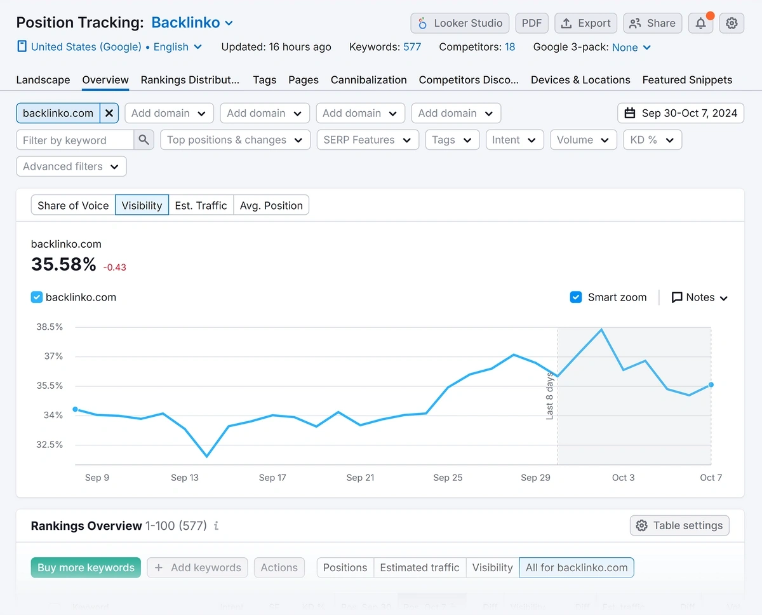Screen dimensions: 762x615
Task: Click the Buy more keywords button
Action: click(x=86, y=567)
